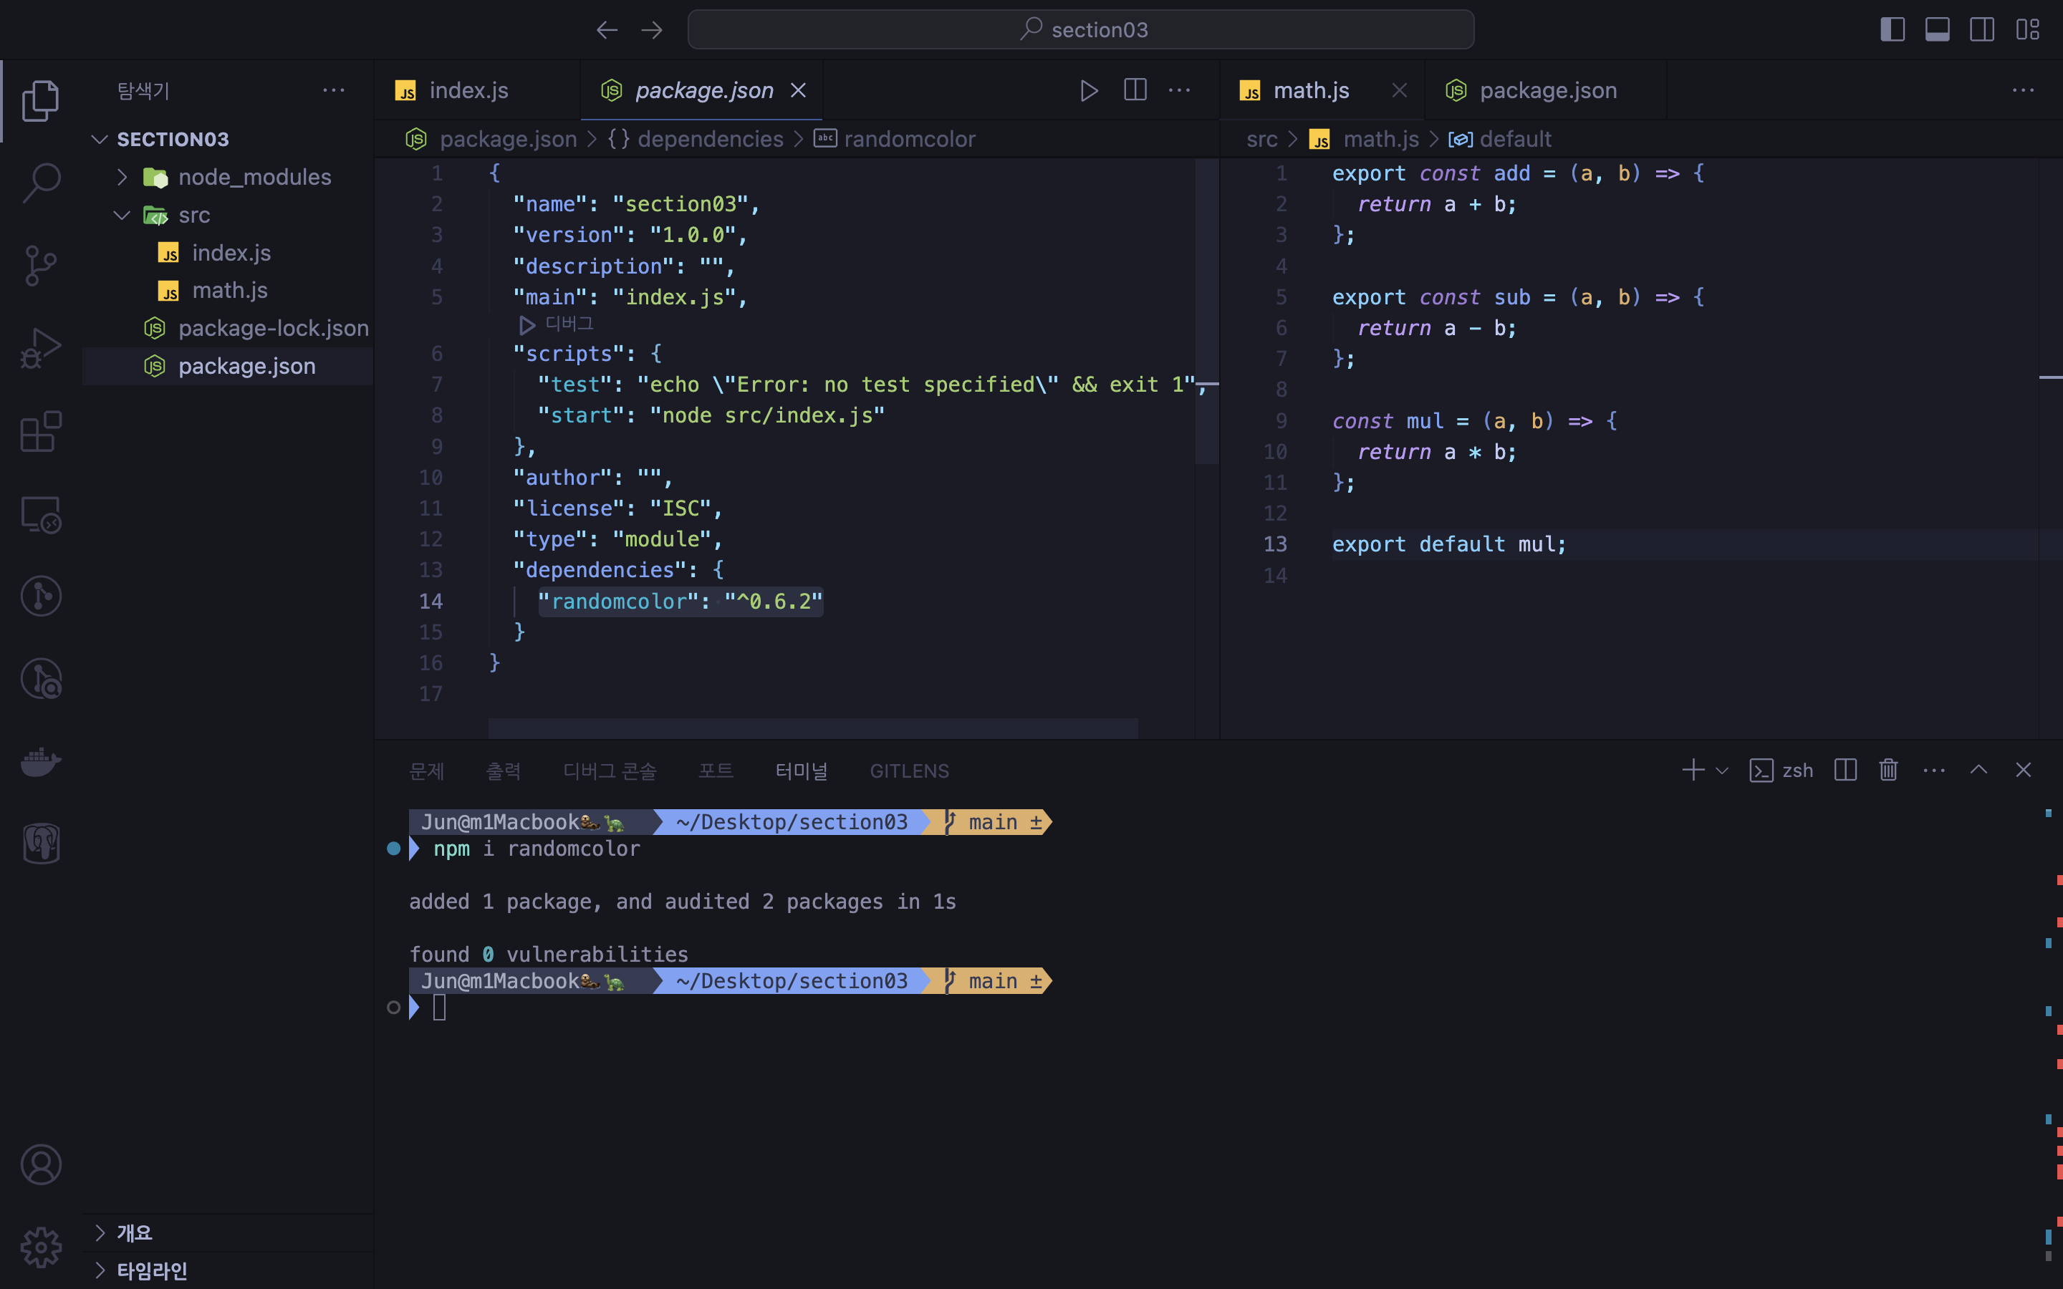The width and height of the screenshot is (2063, 1289).
Task: Collapse the src folder
Action: 122,215
